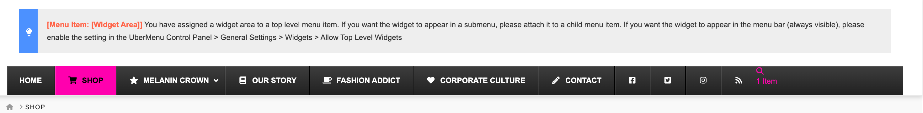The width and height of the screenshot is (923, 113).
Task: Expand the Melanin Crown dropdown chevron
Action: coord(216,81)
